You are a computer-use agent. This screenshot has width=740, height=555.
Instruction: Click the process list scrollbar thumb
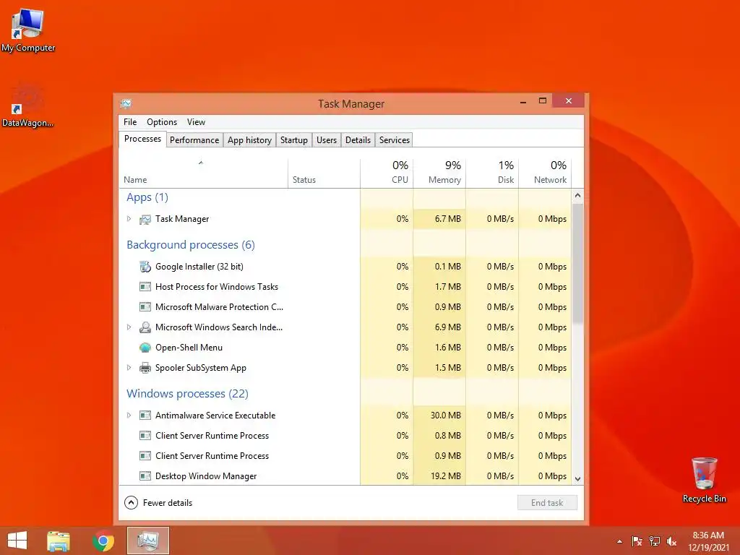tap(577, 264)
